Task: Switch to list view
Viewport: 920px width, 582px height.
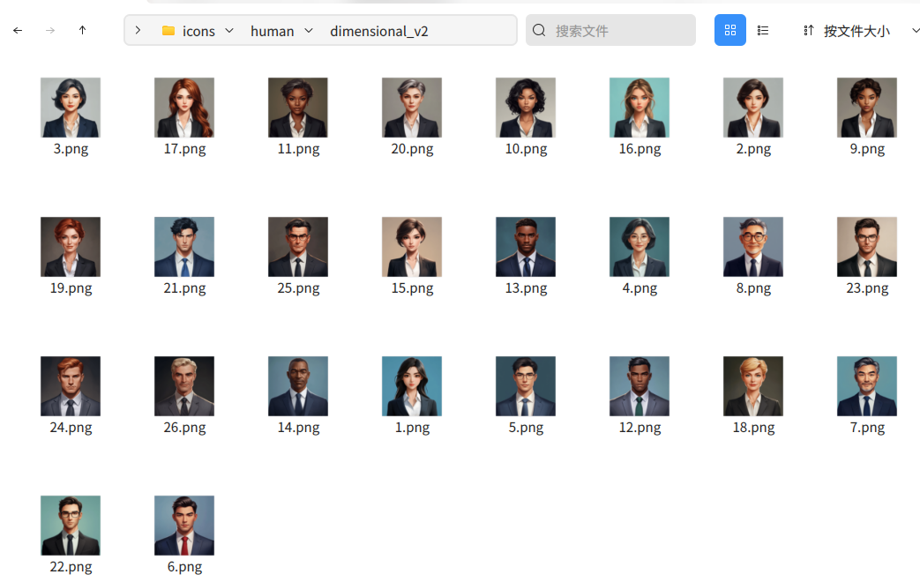Action: 763,31
